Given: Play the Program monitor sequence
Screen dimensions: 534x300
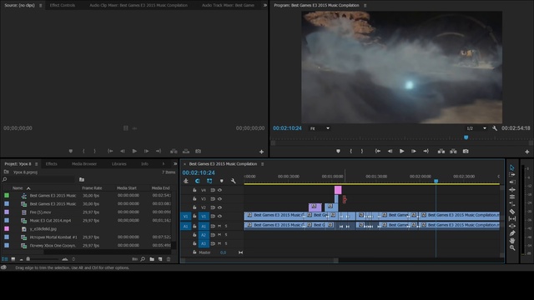Looking at the screenshot, I should [402, 151].
